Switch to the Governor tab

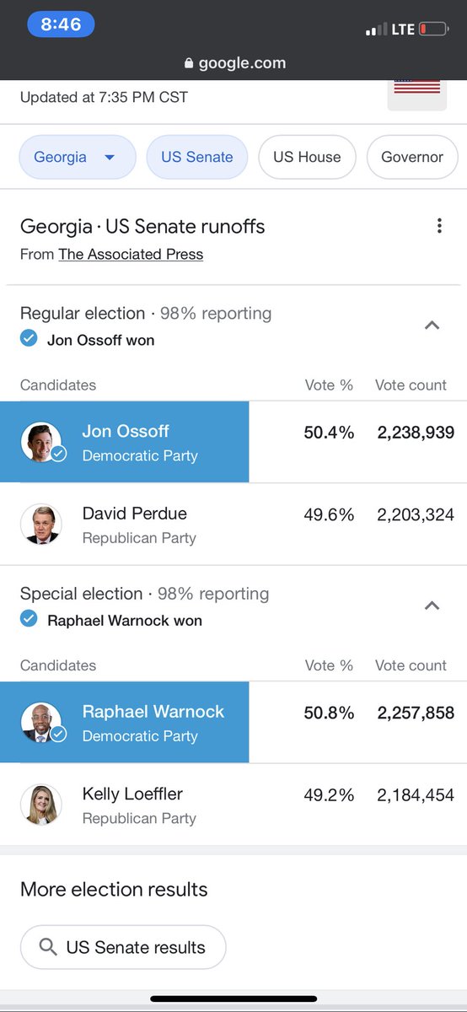412,157
